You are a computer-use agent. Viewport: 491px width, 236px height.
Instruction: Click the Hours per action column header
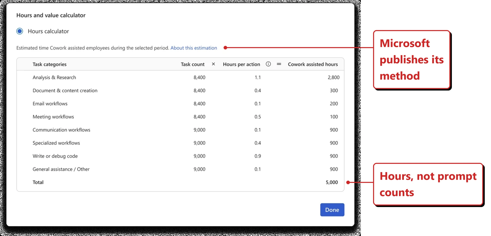point(241,64)
